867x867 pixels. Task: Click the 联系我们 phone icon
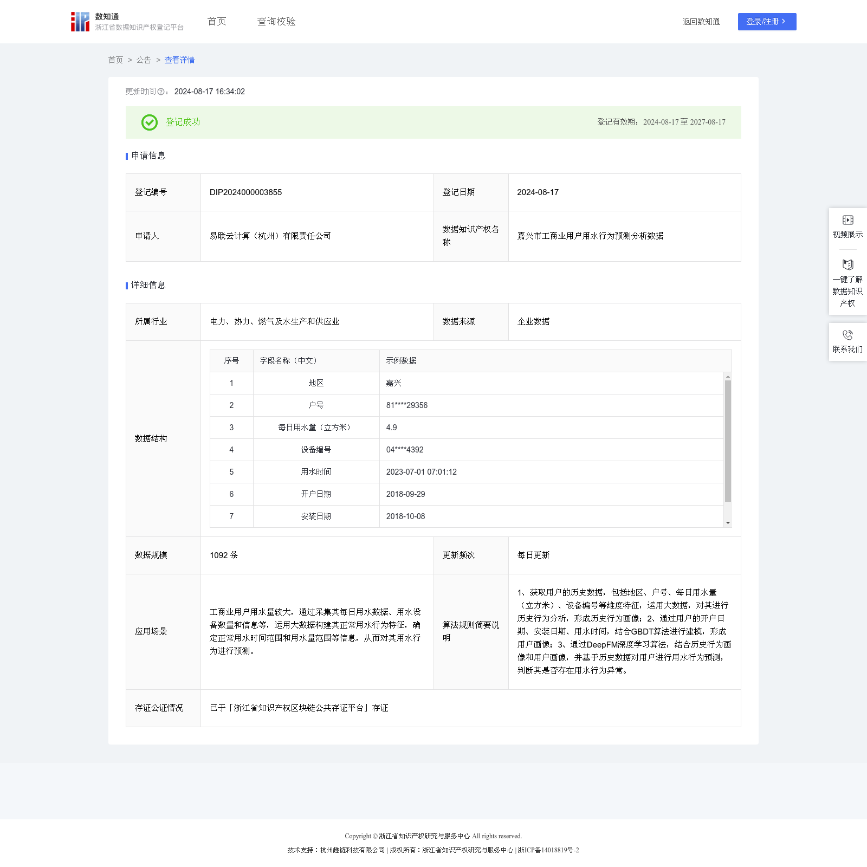847,335
